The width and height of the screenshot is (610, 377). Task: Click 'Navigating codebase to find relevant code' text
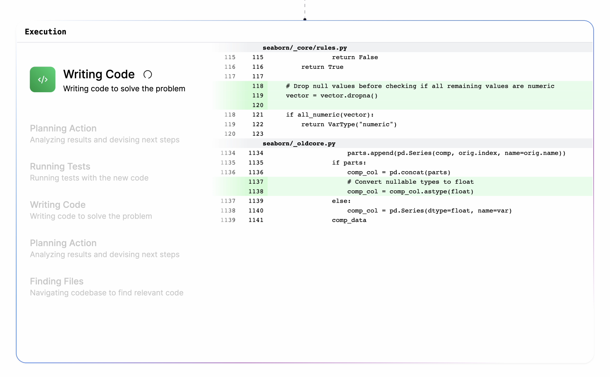point(106,293)
